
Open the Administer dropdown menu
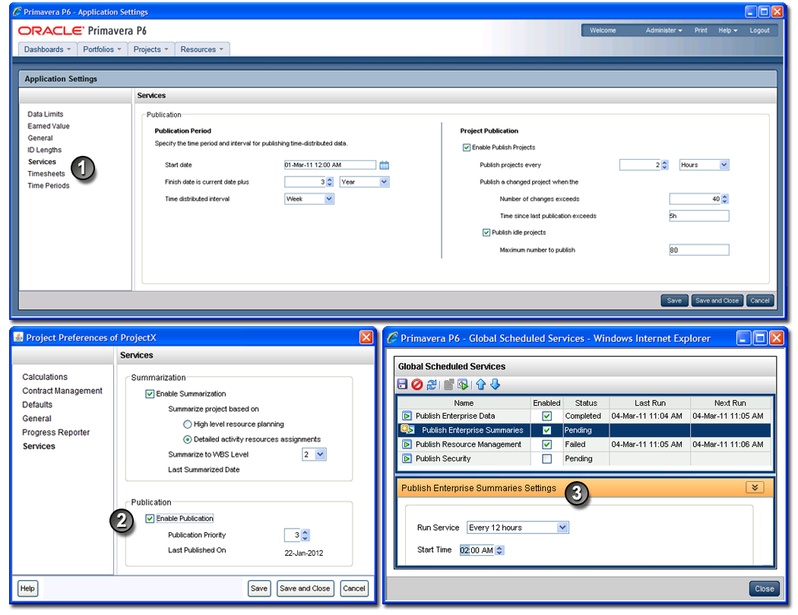coord(663,30)
